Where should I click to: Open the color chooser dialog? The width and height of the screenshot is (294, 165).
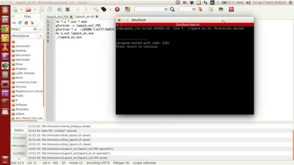[128, 9]
